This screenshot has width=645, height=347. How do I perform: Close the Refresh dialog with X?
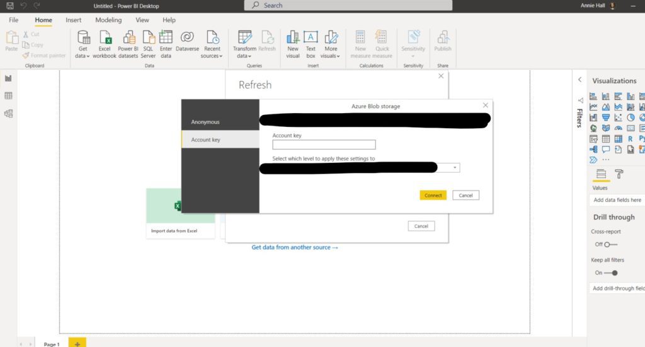pos(441,76)
